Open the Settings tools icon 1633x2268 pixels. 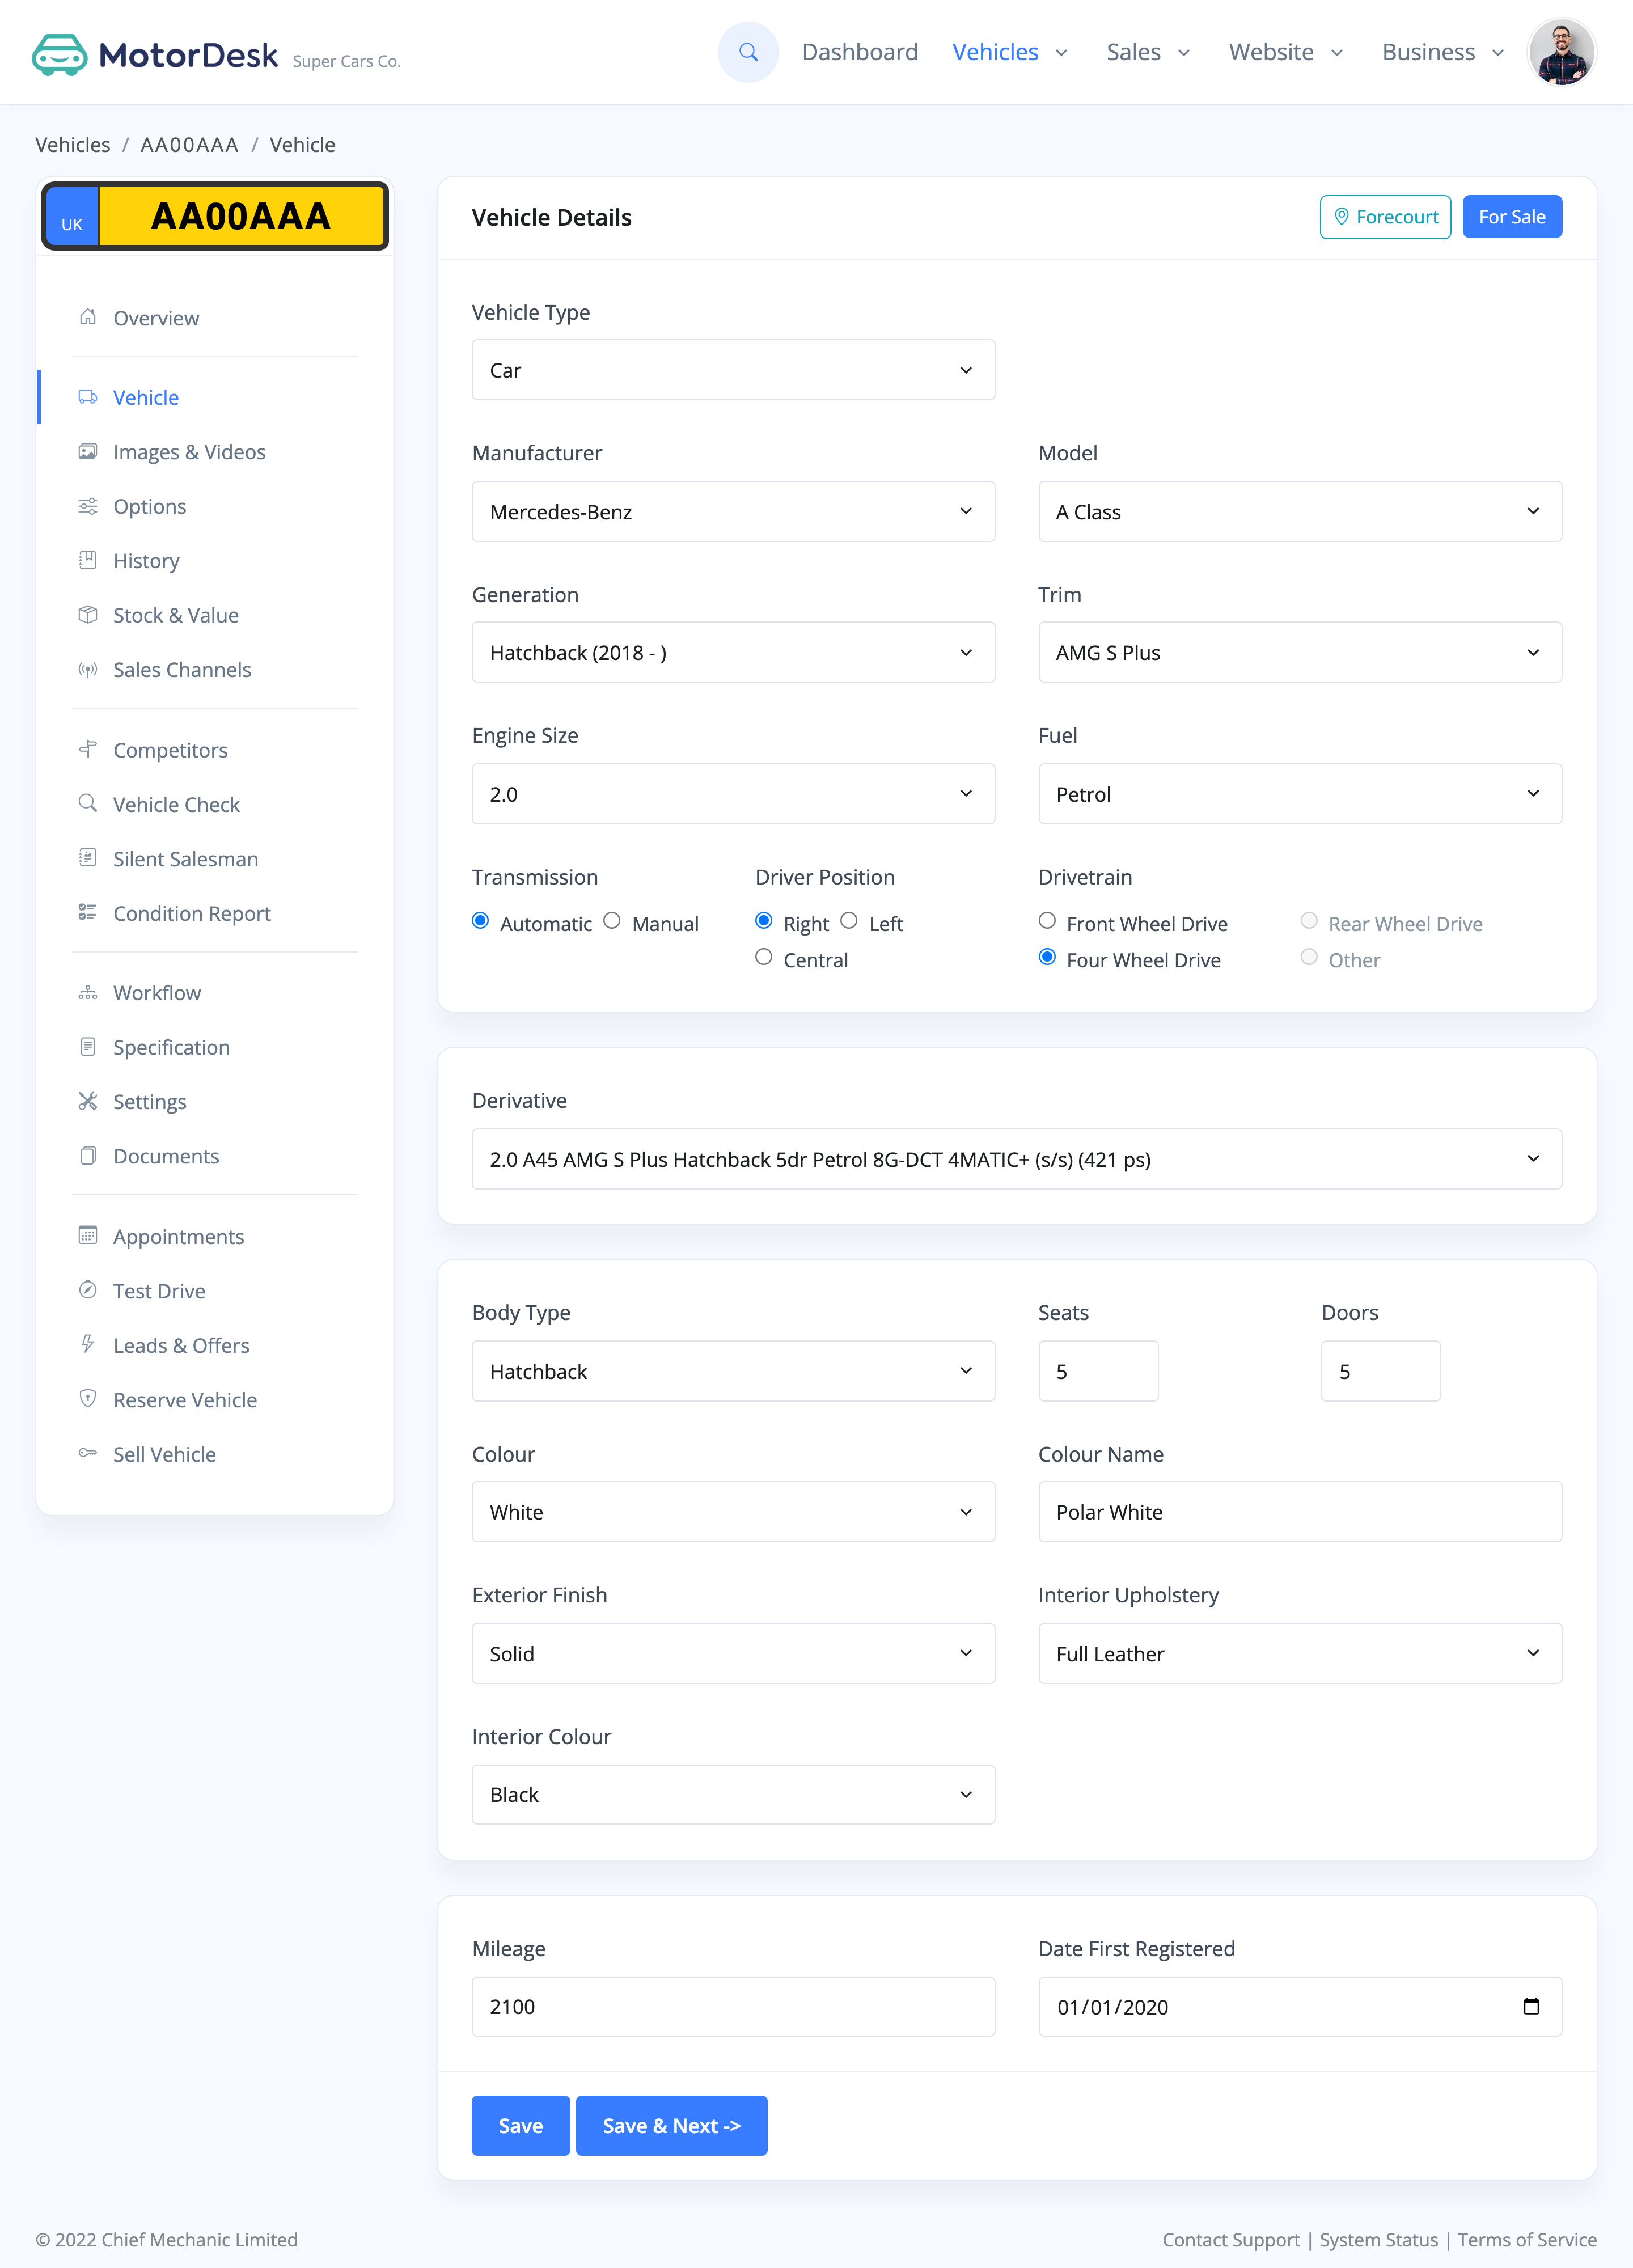click(x=88, y=1101)
